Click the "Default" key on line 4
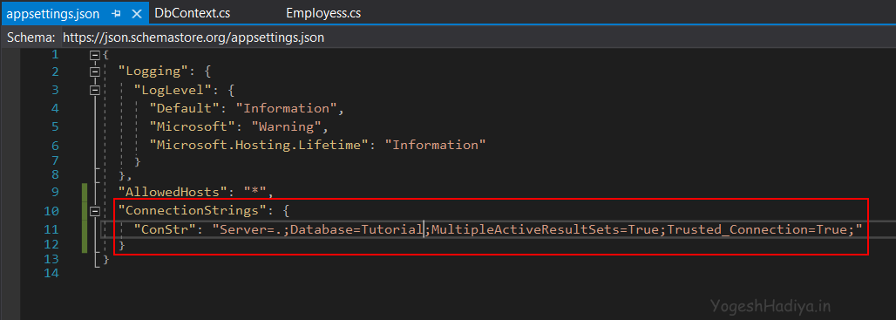The width and height of the screenshot is (896, 320). coord(184,109)
